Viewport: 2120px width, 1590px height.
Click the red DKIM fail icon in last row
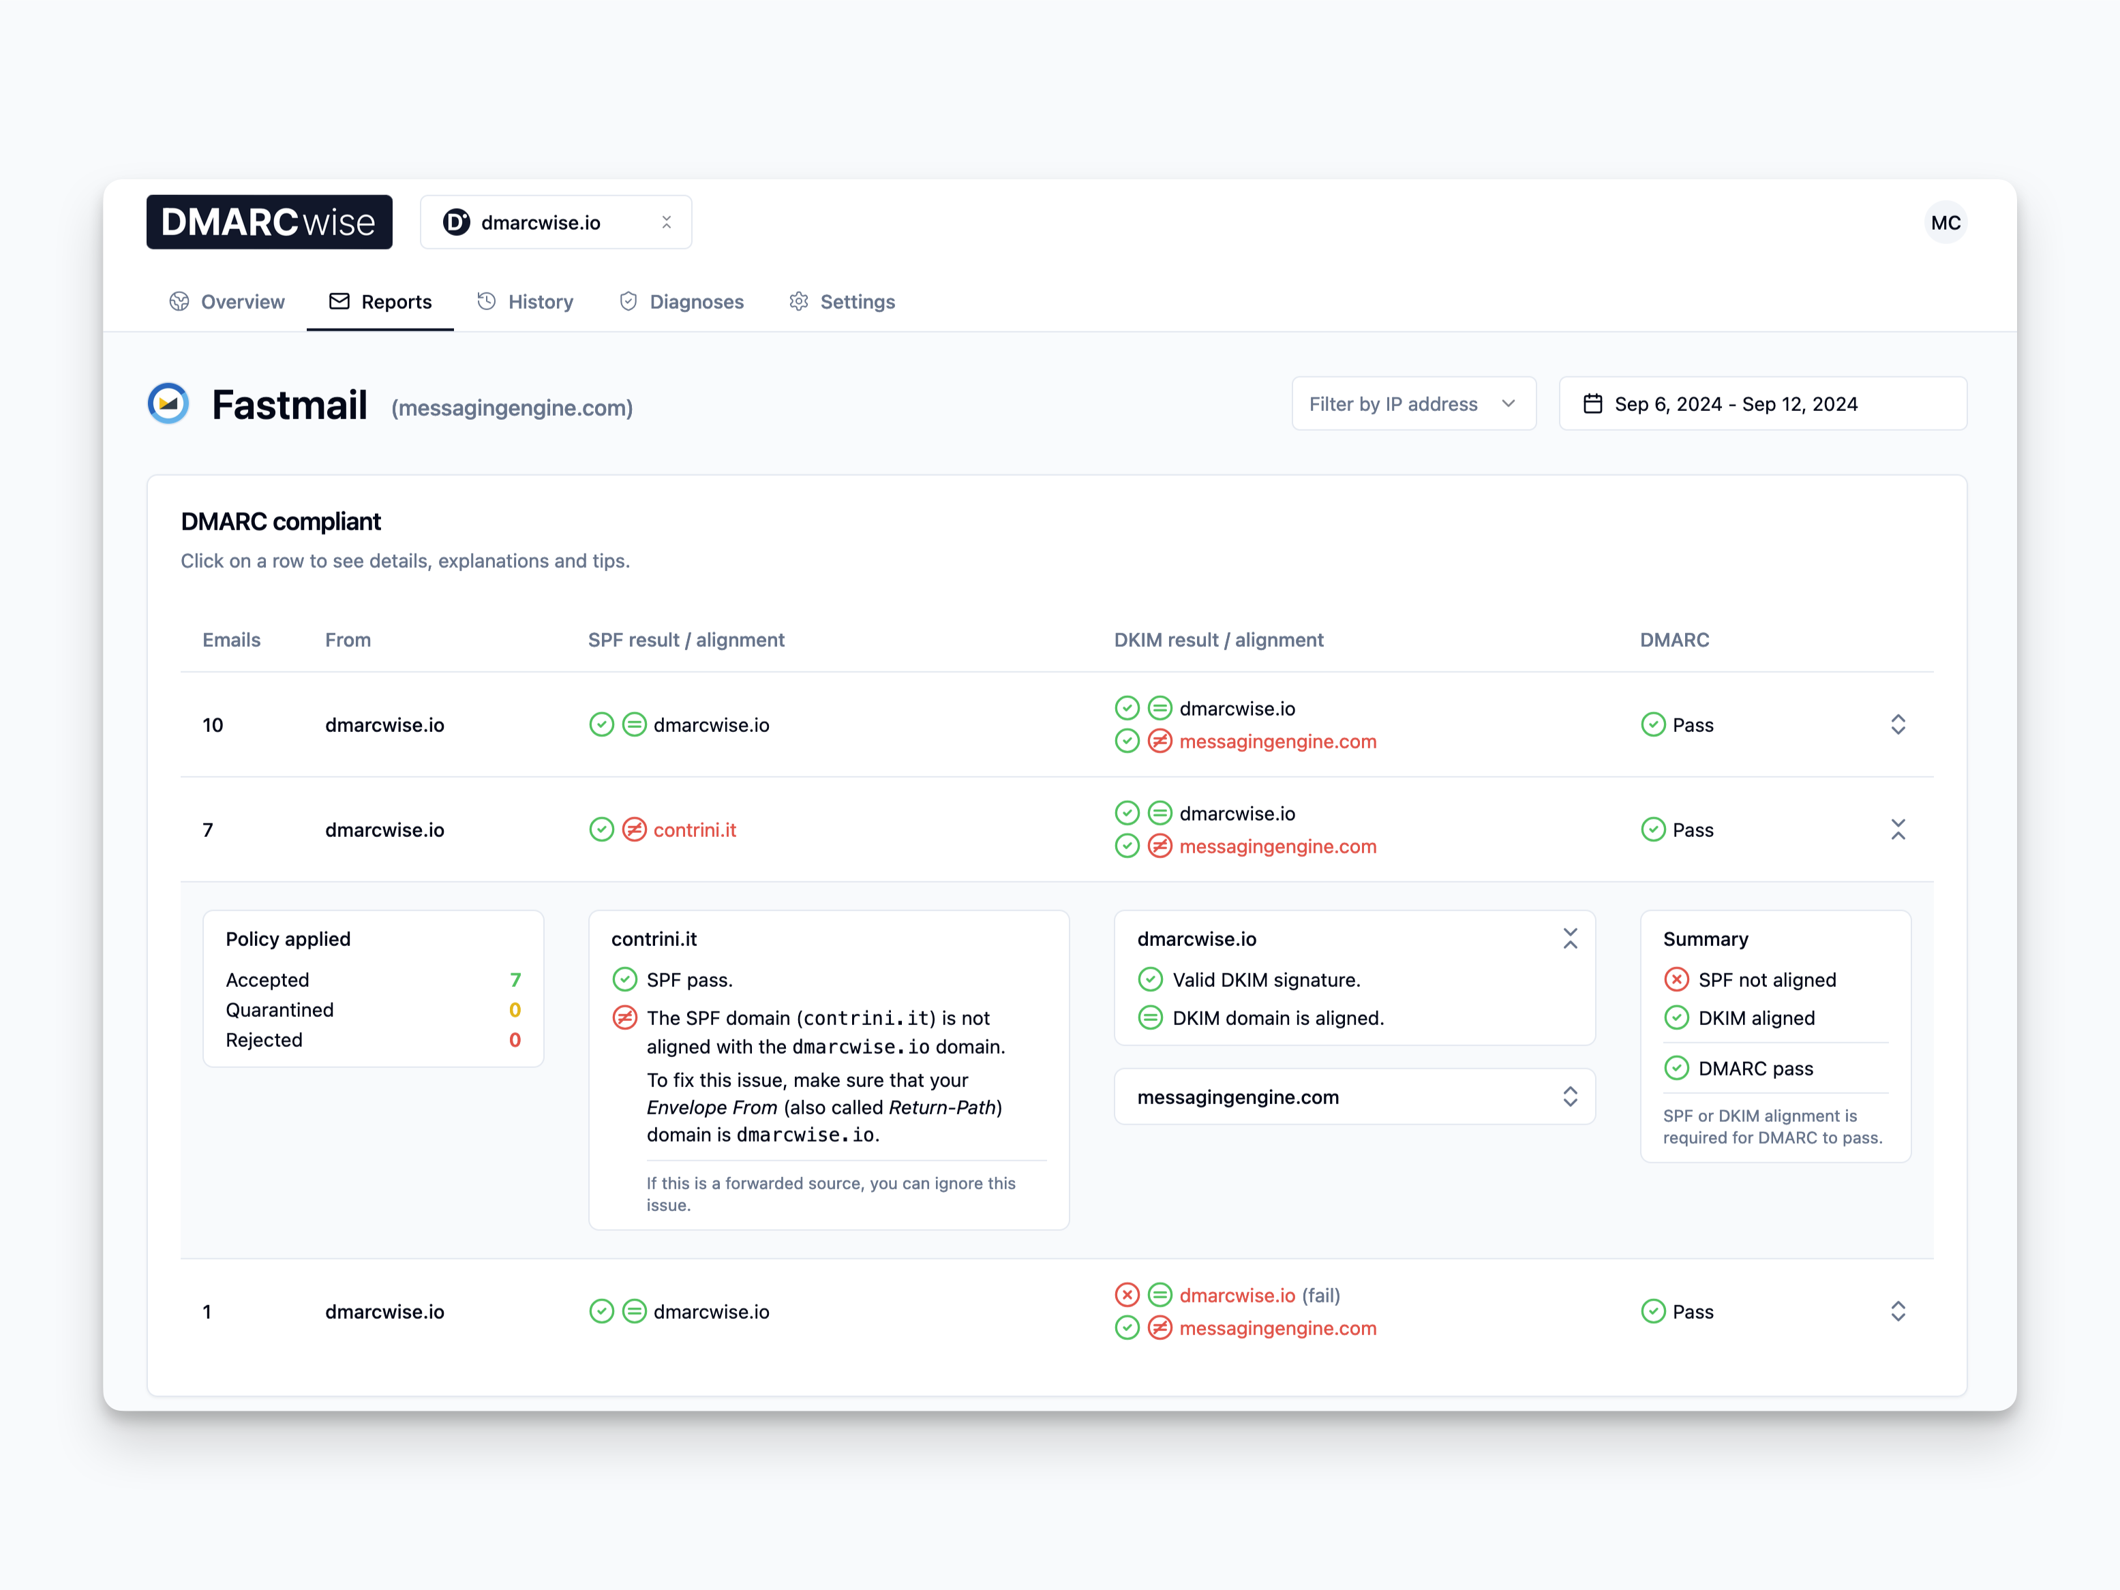click(x=1127, y=1295)
